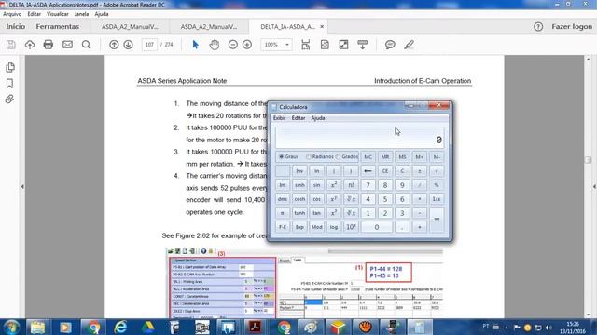This screenshot has height=335, width=597.
Task: Open the Ferramentas tab
Action: click(x=58, y=27)
